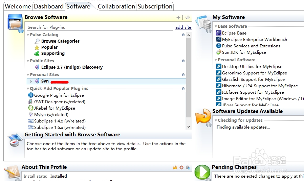
Task: Select Subclipse 1.6.x (w/related) entry
Action: click(60, 127)
